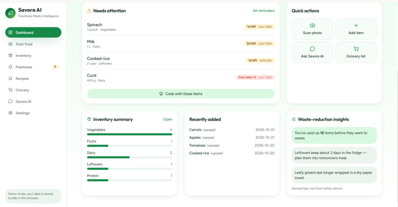Click Curd's "Past date 1d" red badge
398x207 pixels.
tap(255, 77)
